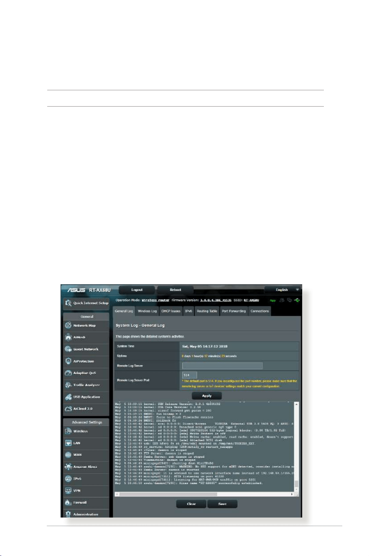Screen dimensions: 369x556
Task: Click the Apply button
Action: [207, 395]
